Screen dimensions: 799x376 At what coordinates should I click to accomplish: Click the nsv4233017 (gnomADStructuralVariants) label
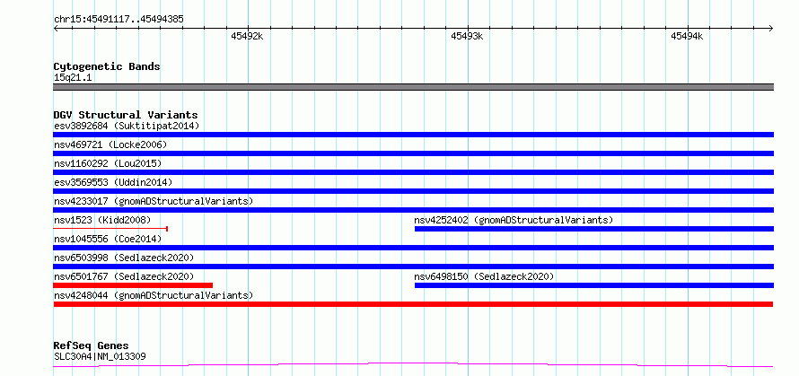154,201
